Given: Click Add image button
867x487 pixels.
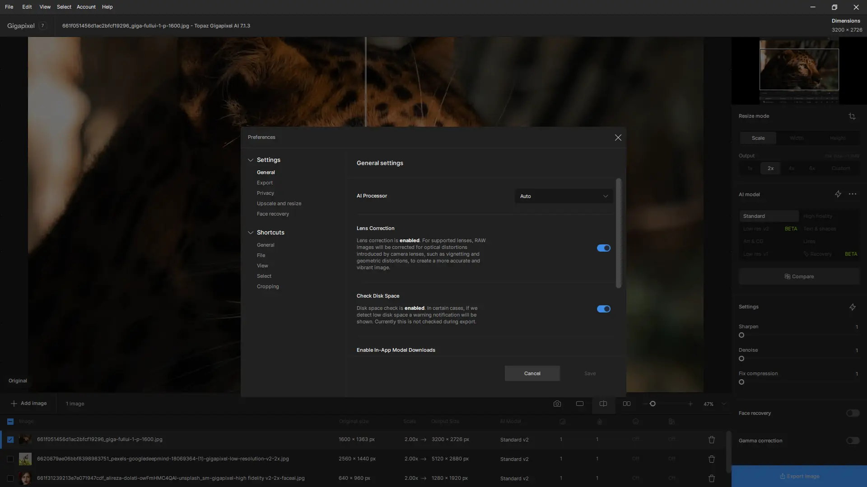Looking at the screenshot, I should click(29, 404).
